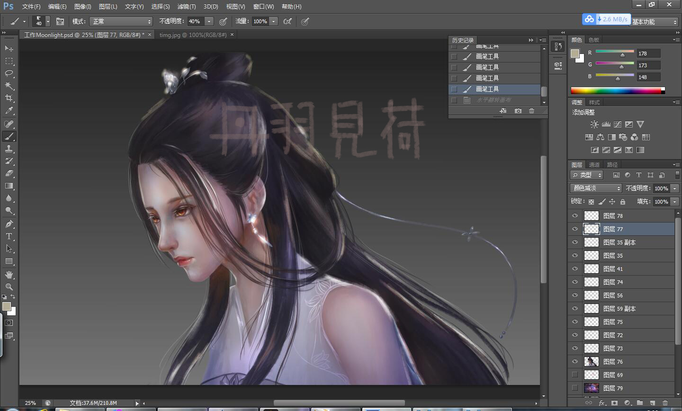This screenshot has width=682, height=411.
Task: Delete current state trash icon in History panel
Action: point(531,111)
